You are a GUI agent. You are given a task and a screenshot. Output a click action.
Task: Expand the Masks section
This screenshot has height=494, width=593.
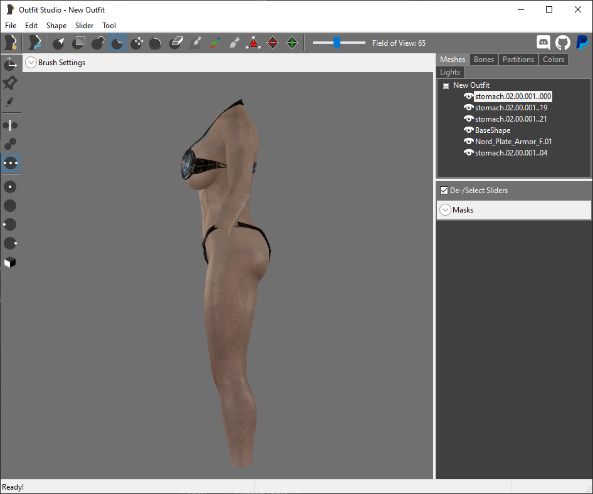tap(446, 209)
